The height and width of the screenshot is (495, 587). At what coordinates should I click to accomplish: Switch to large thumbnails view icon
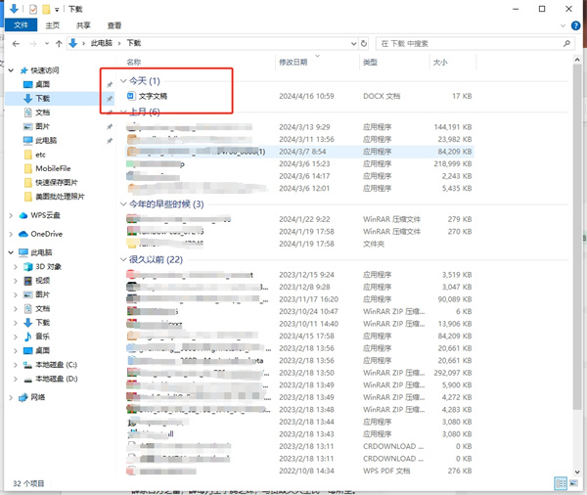coord(573,483)
